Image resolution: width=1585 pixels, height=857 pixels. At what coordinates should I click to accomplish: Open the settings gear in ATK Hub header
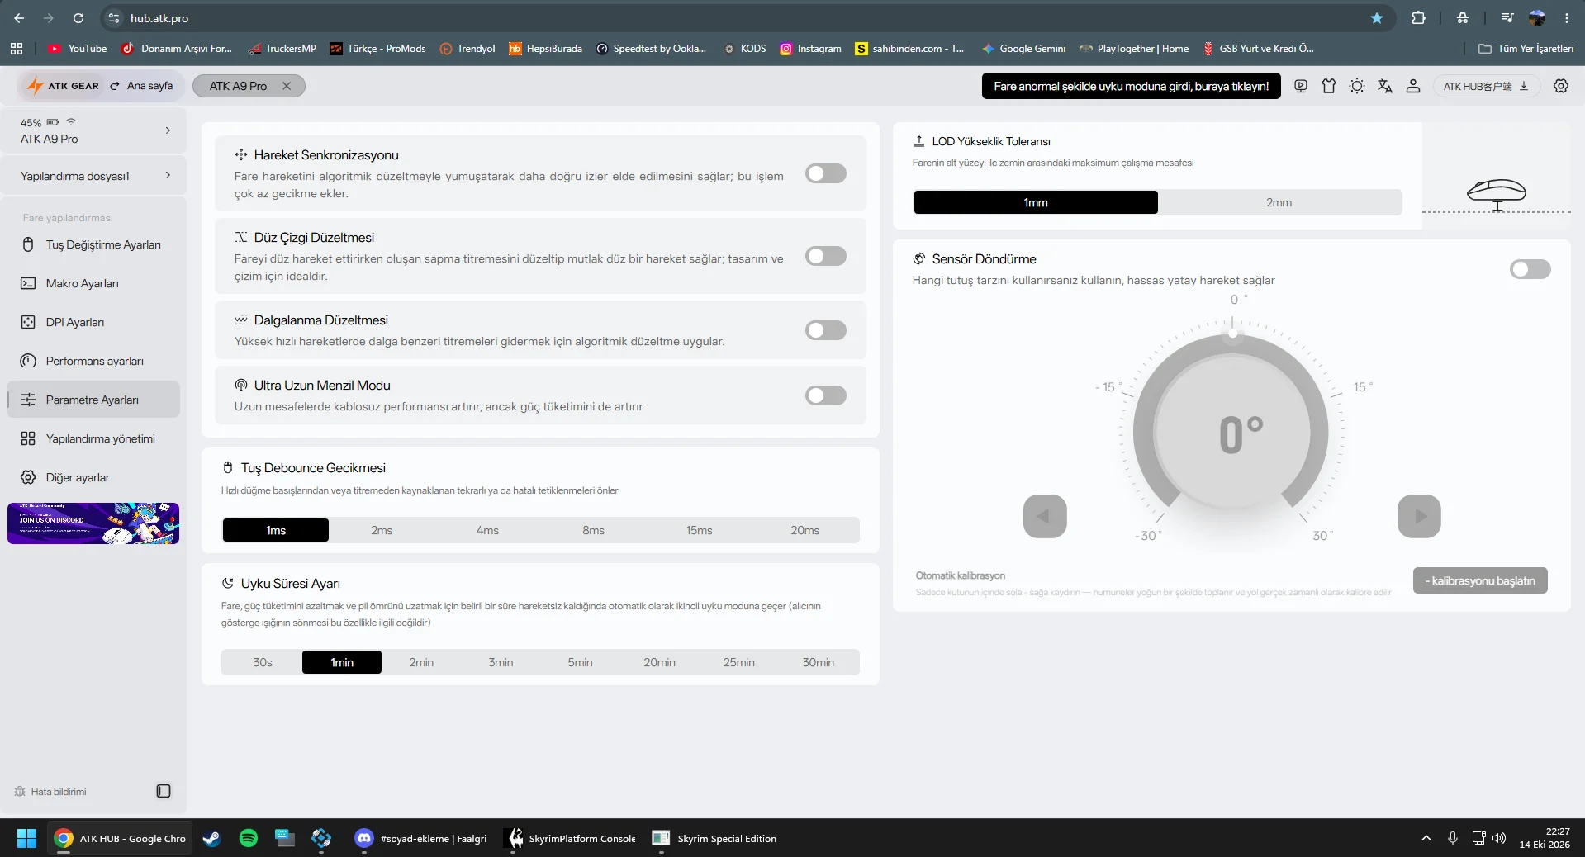coord(1561,86)
